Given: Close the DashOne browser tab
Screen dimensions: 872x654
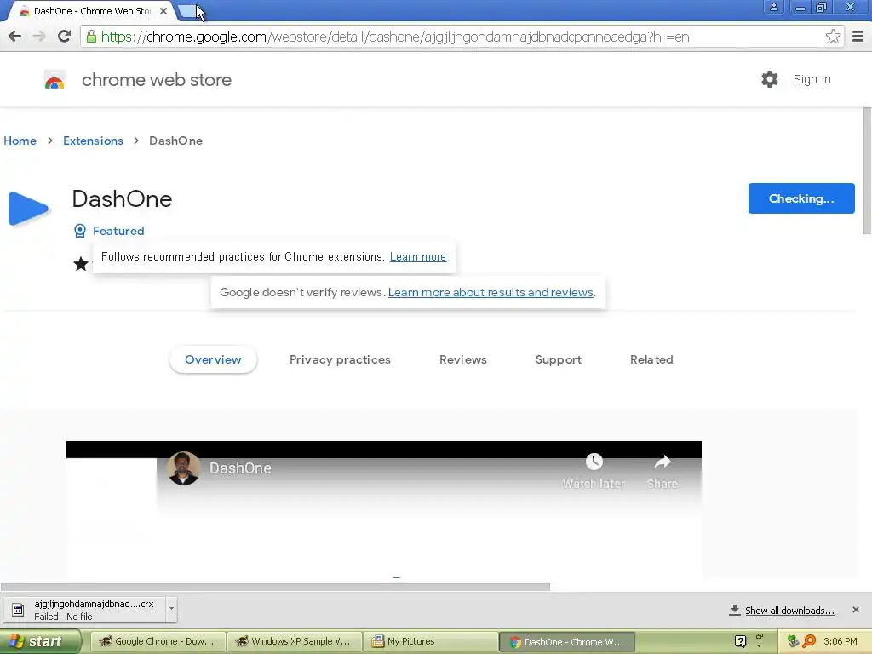Looking at the screenshot, I should pos(163,10).
